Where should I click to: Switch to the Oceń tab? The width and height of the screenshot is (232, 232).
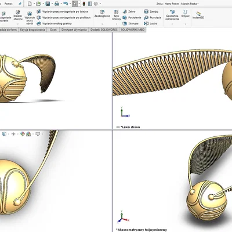pos(53,30)
